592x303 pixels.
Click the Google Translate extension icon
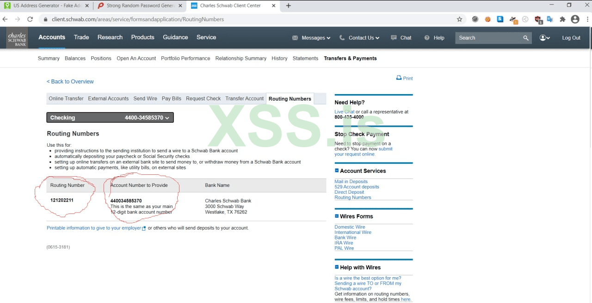click(x=550, y=19)
